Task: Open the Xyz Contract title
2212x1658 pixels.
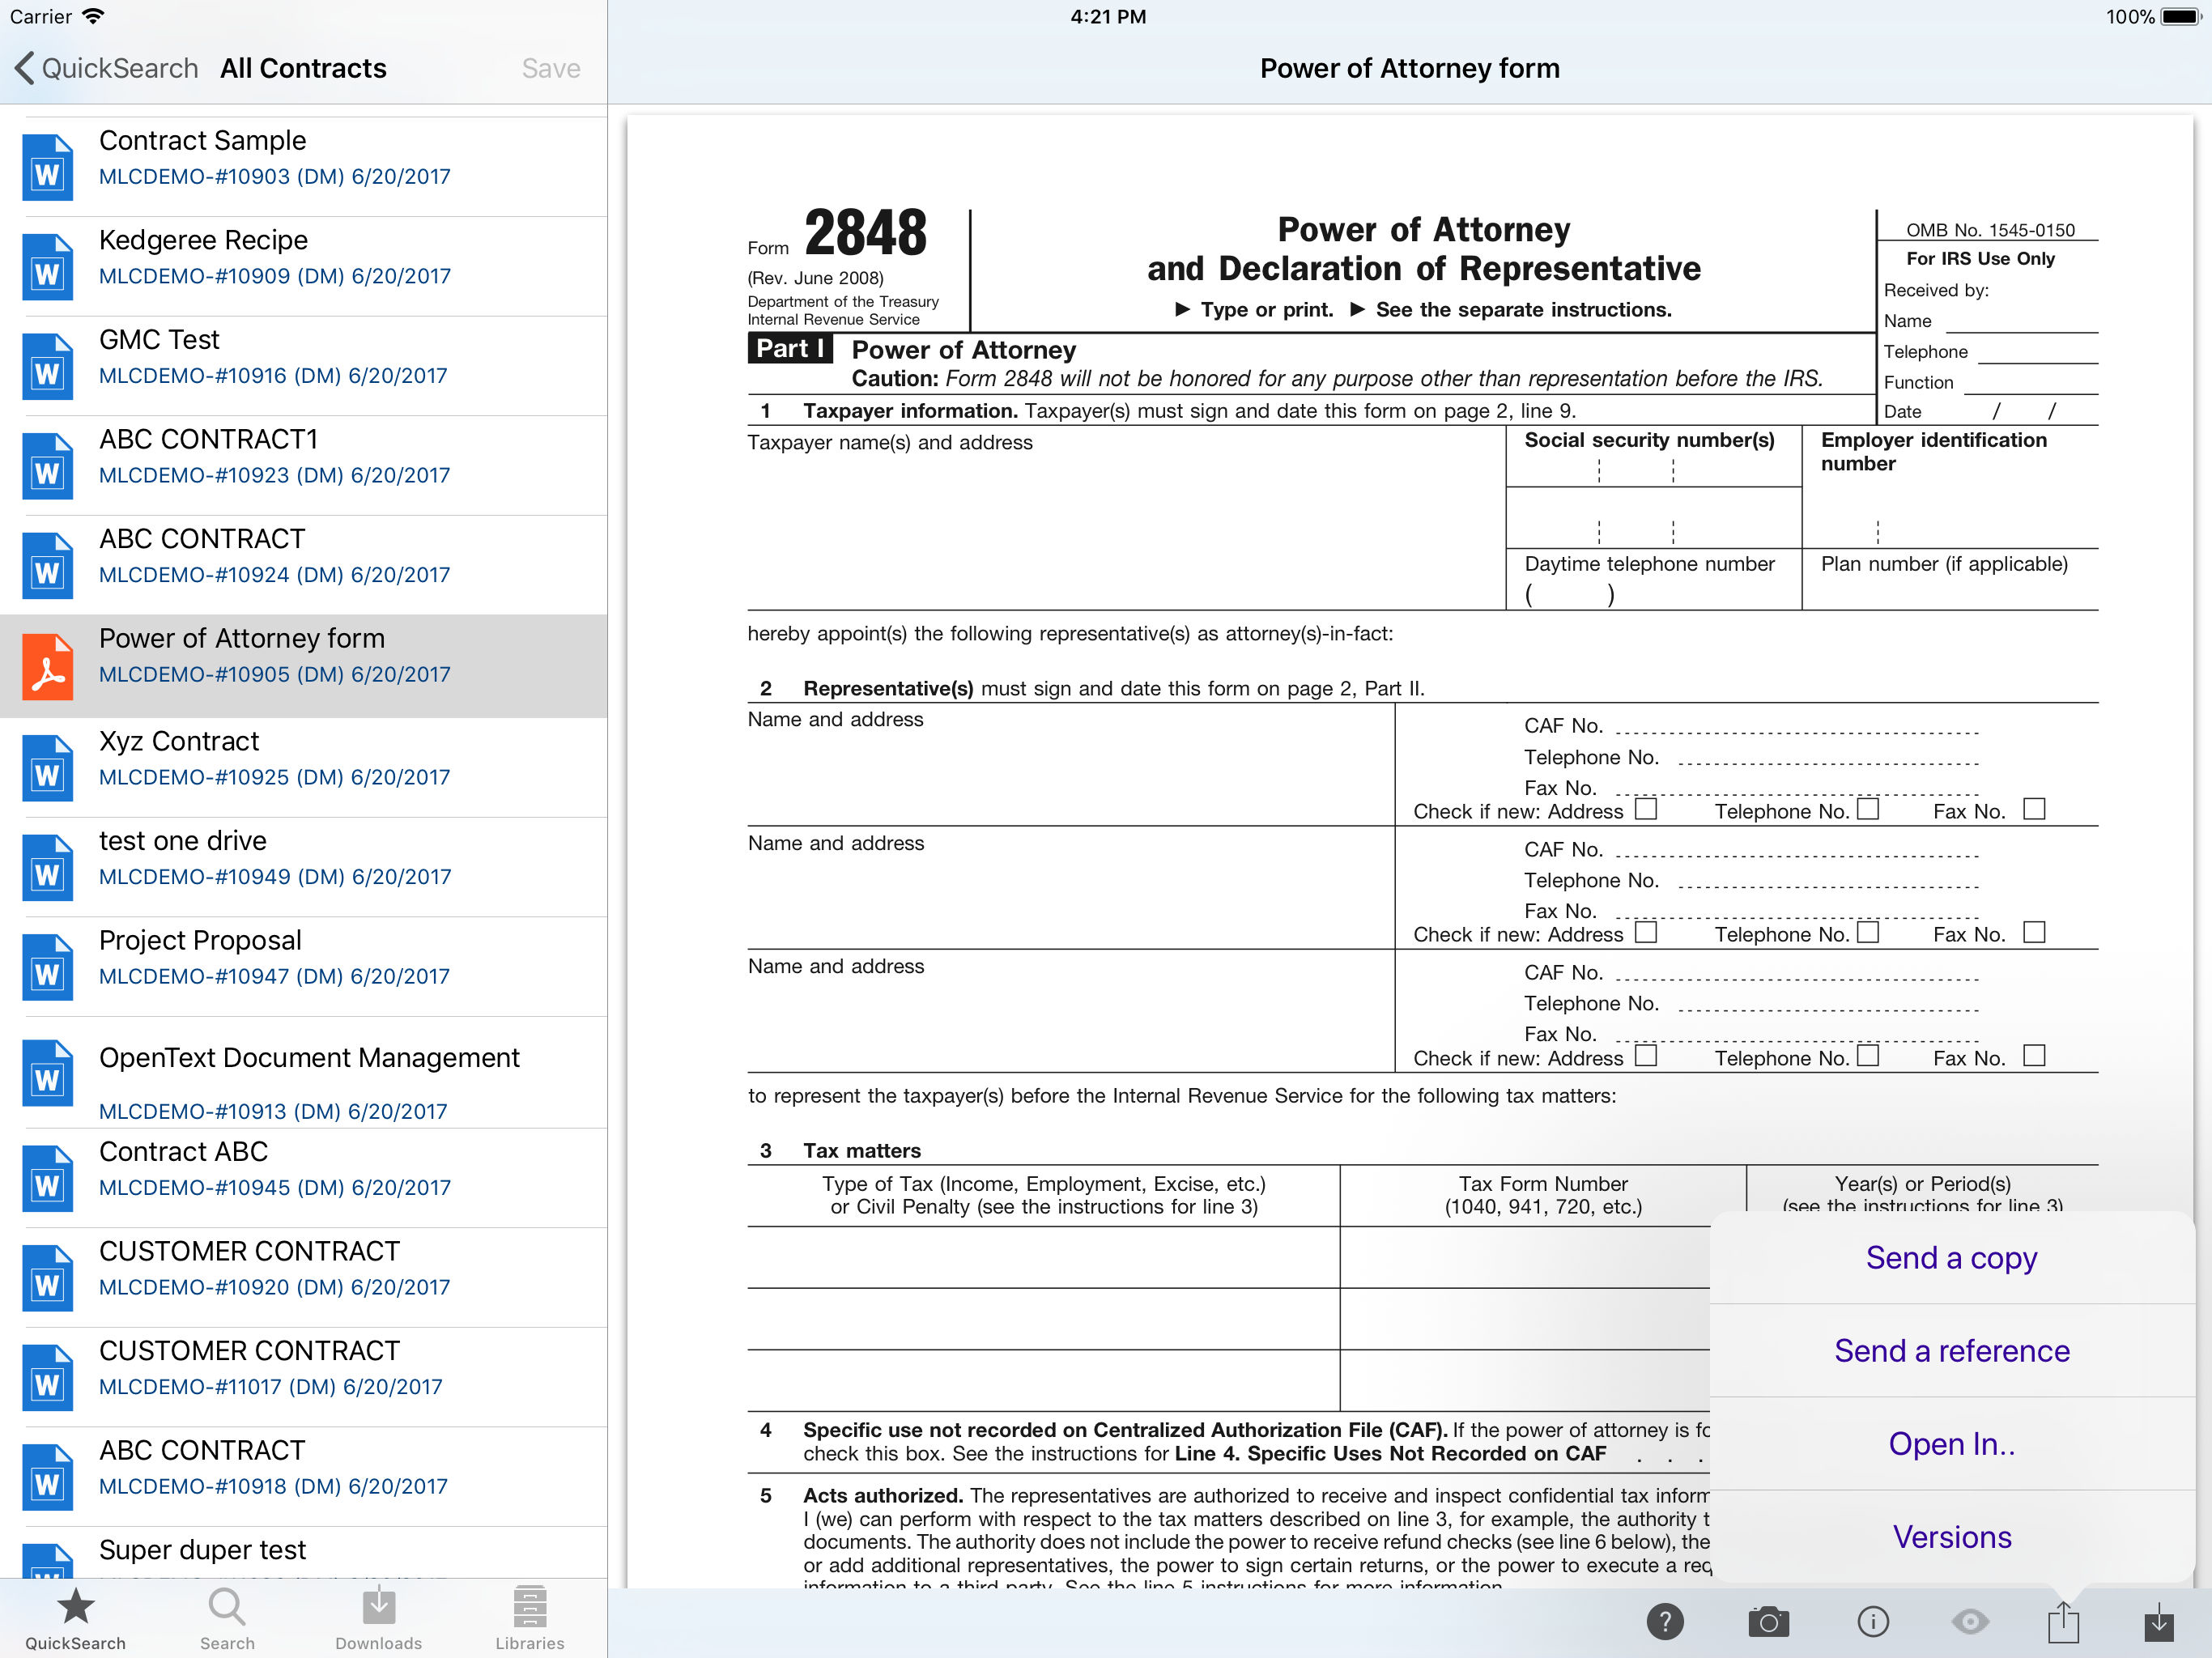Action: pyautogui.click(x=179, y=741)
